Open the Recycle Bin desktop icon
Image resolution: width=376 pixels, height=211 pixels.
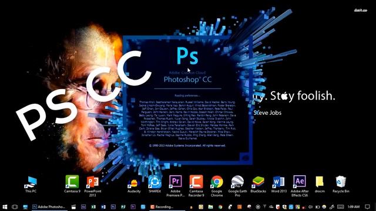coord(341,185)
